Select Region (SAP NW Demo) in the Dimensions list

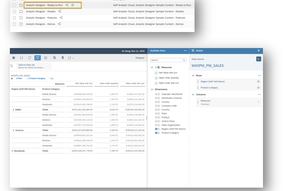[x=174, y=129]
